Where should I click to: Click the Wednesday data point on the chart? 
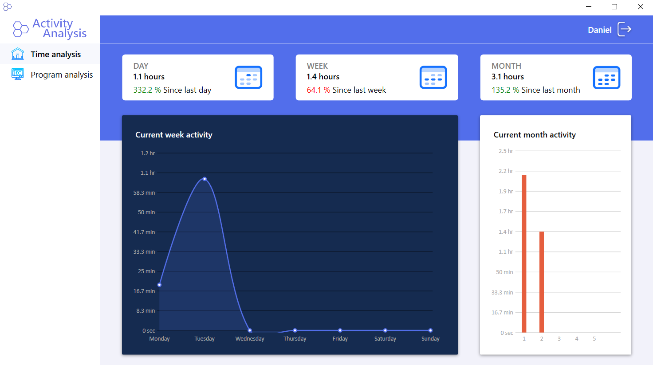click(x=250, y=330)
